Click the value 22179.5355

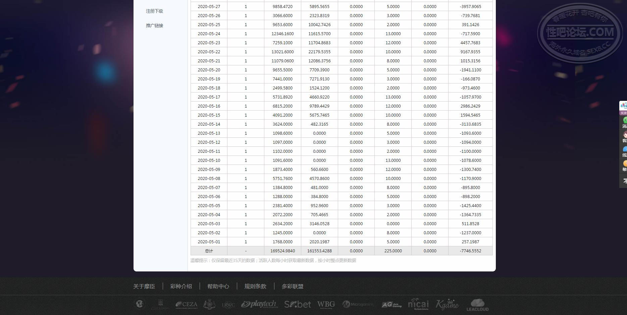319,52
